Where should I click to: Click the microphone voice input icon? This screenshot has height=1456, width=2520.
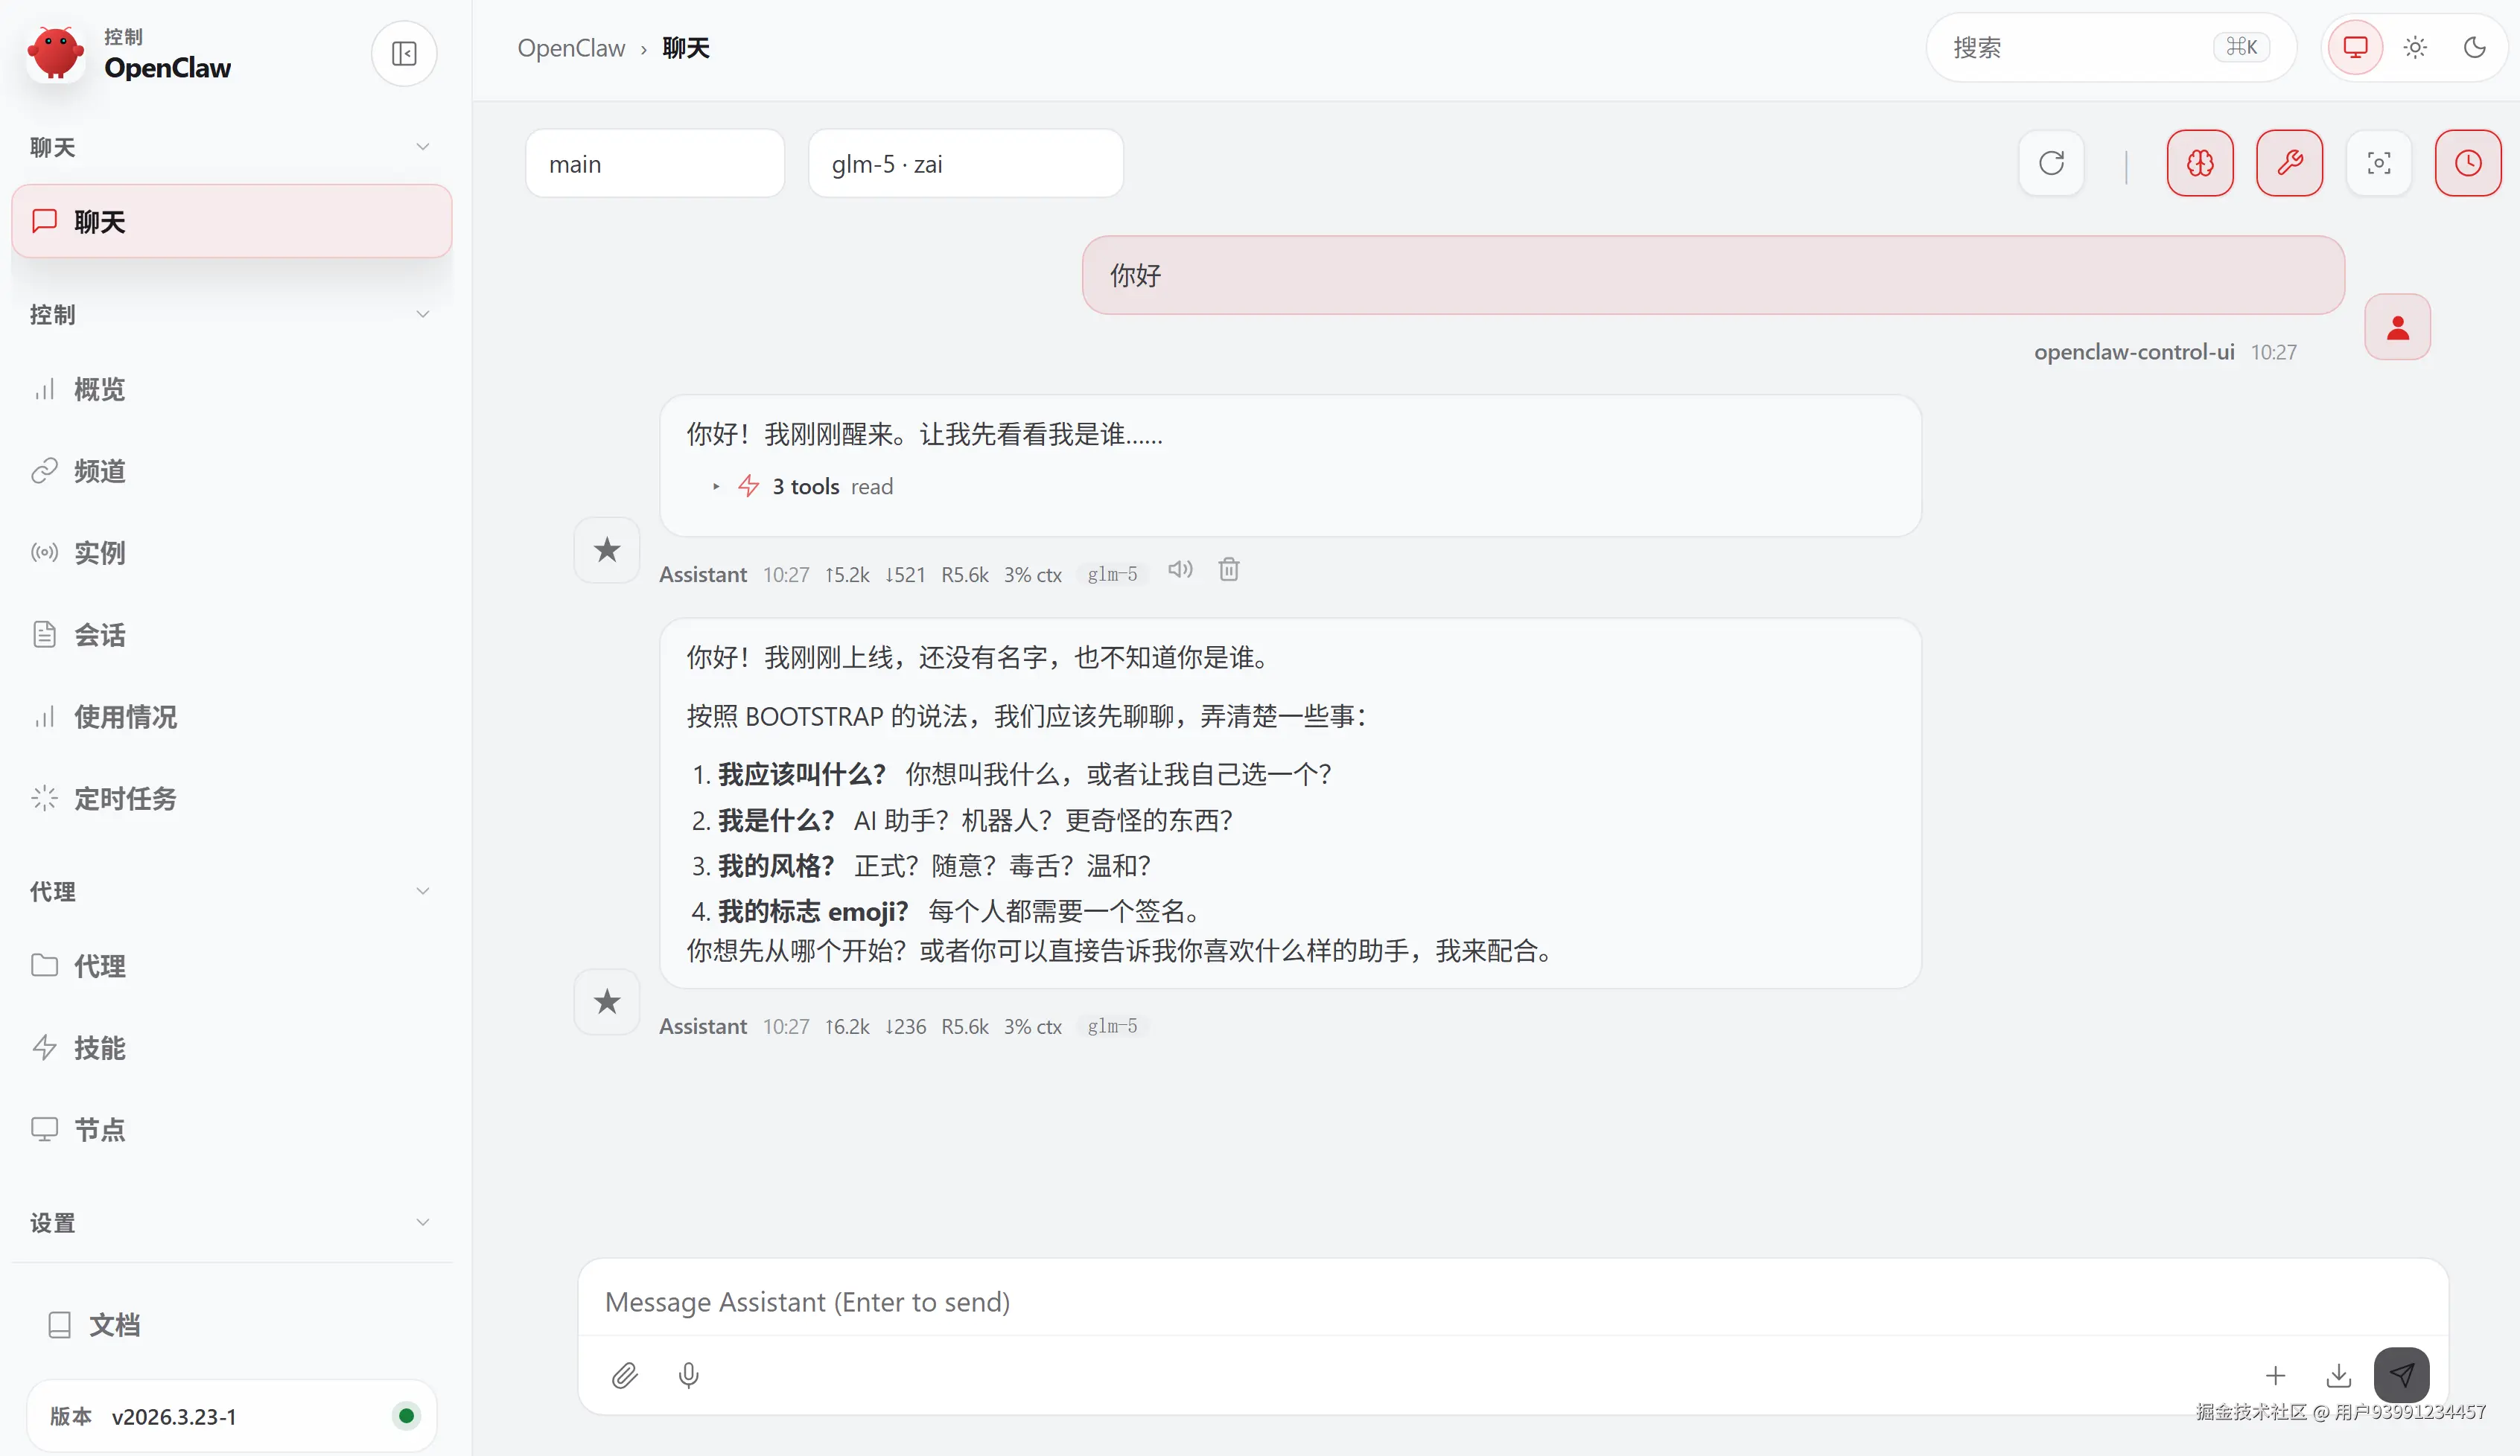(x=688, y=1375)
